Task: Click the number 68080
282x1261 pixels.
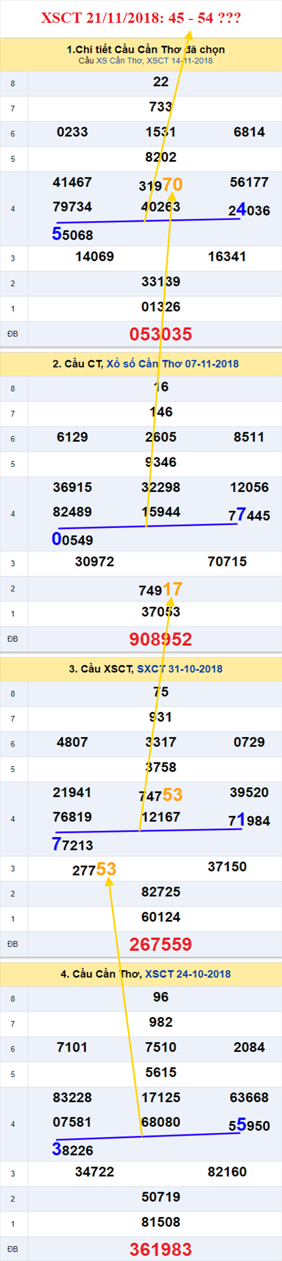Action: pos(161,1122)
